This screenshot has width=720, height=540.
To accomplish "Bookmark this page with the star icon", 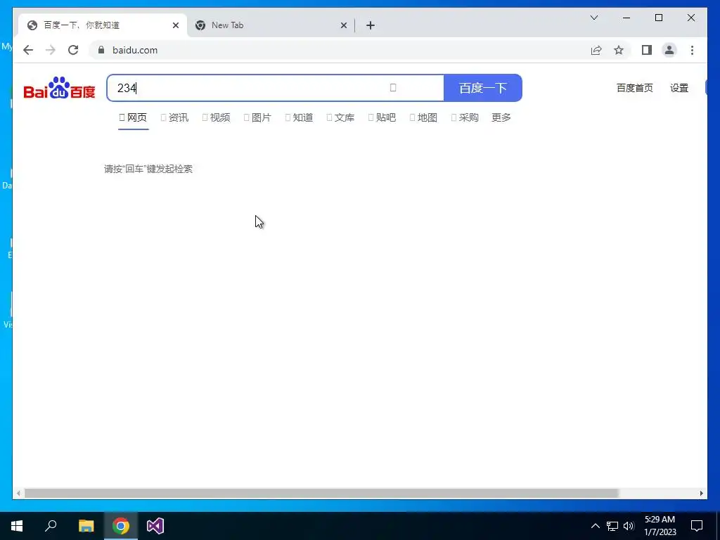I will click(x=619, y=50).
